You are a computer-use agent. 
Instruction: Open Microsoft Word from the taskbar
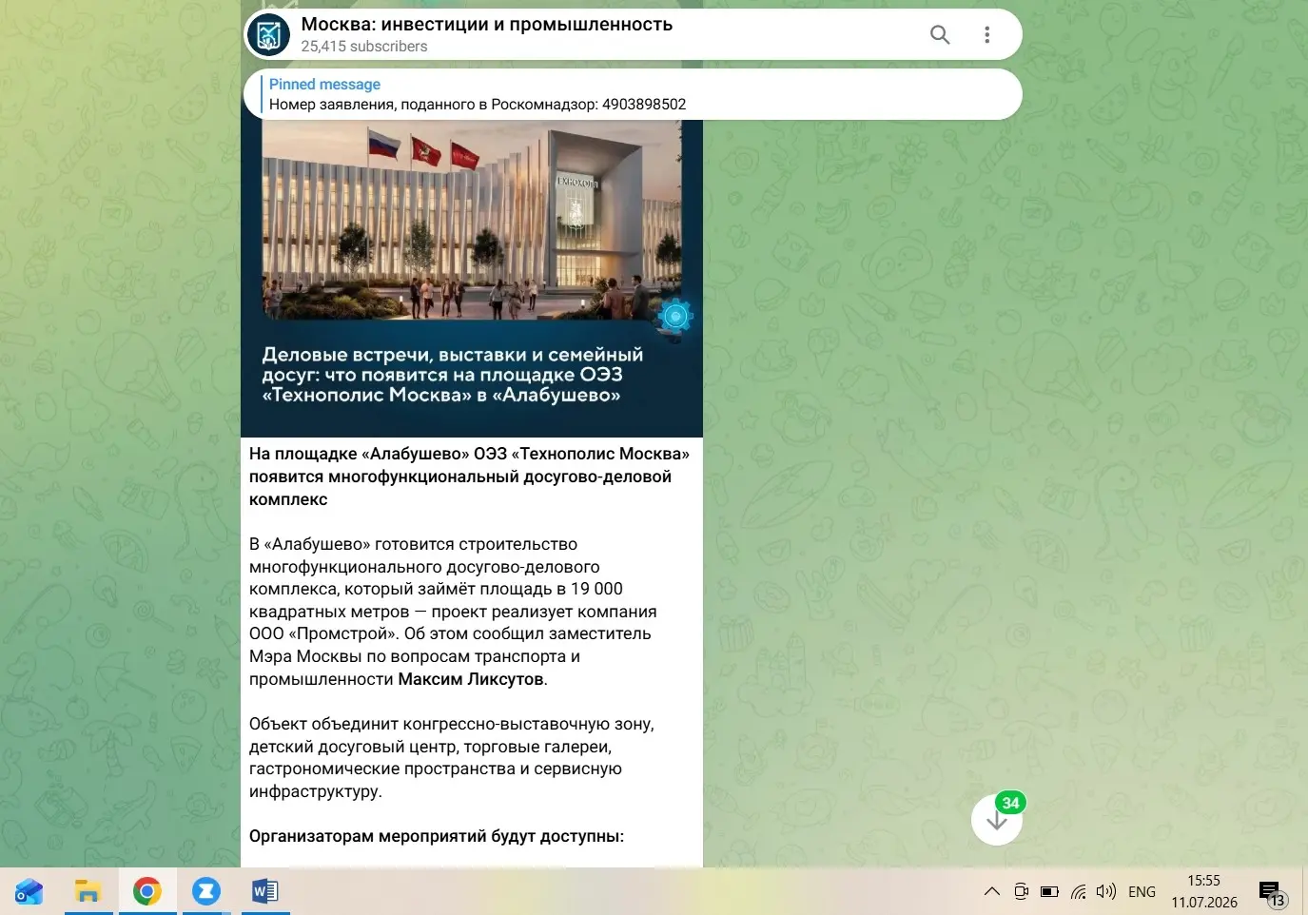(265, 891)
